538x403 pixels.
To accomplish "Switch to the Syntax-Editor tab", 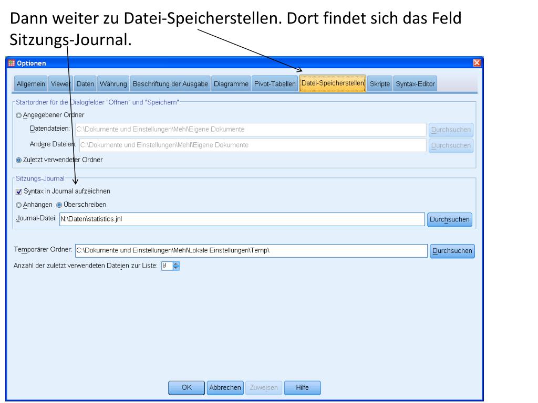I will [415, 84].
